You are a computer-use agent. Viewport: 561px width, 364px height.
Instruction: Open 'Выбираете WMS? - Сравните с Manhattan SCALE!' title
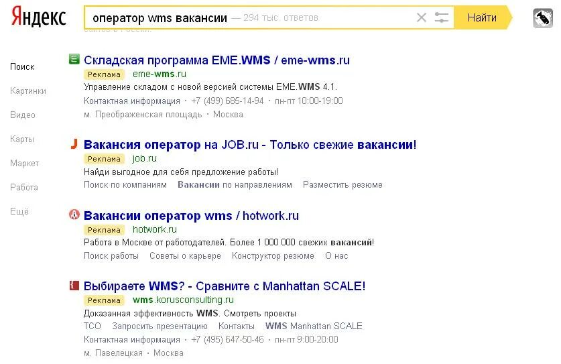coord(225,286)
